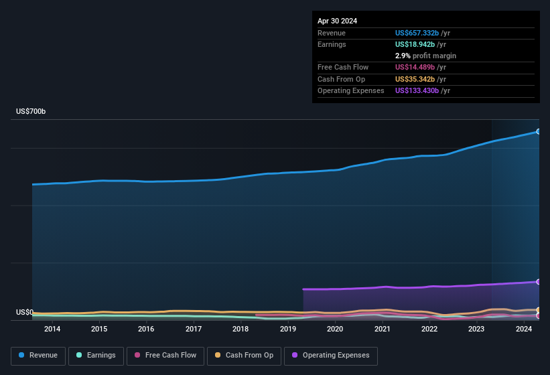Click the 2021 x-axis label

coord(383,329)
